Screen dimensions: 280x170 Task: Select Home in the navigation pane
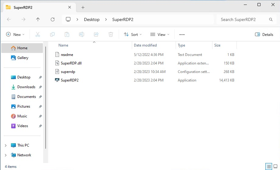pos(22,48)
